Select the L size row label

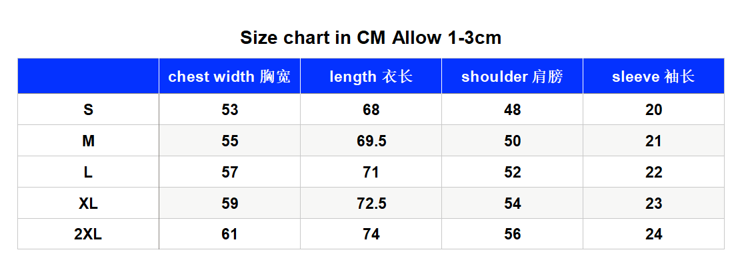(x=88, y=172)
